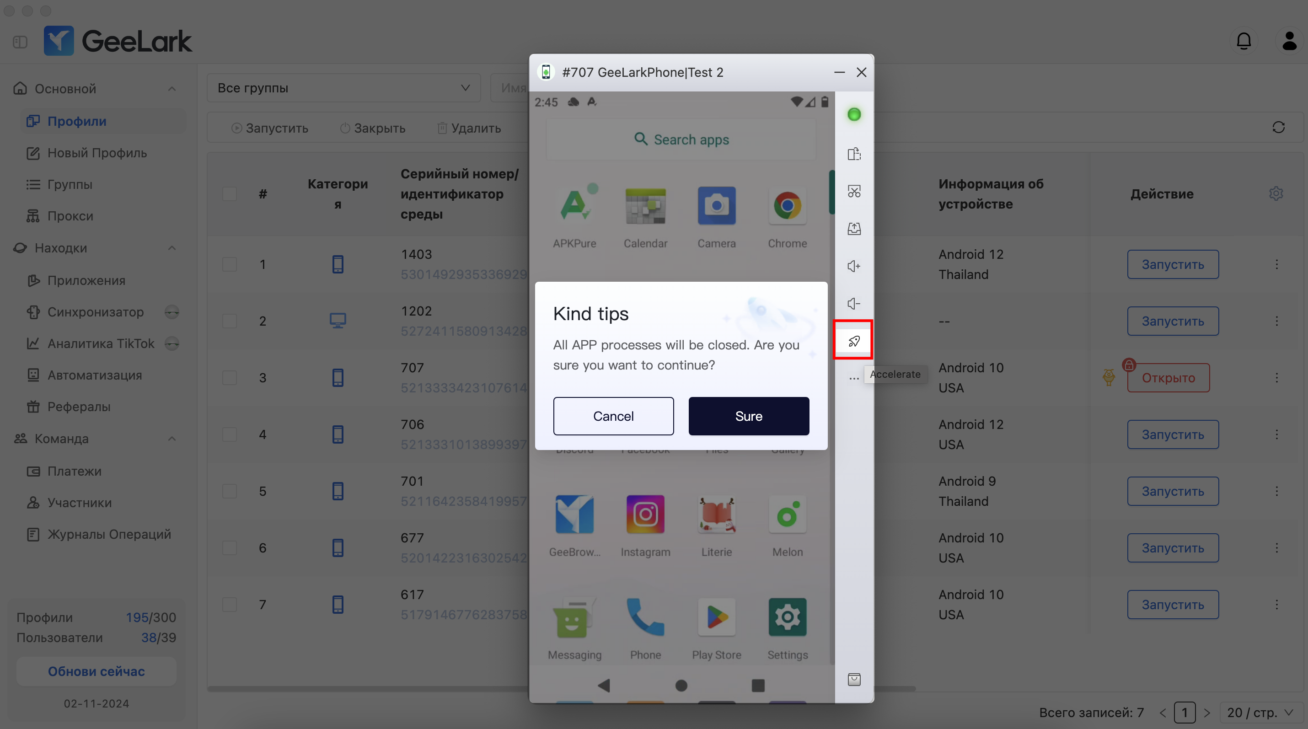Tap the Android home navigation button
The width and height of the screenshot is (1308, 729).
[681, 686]
